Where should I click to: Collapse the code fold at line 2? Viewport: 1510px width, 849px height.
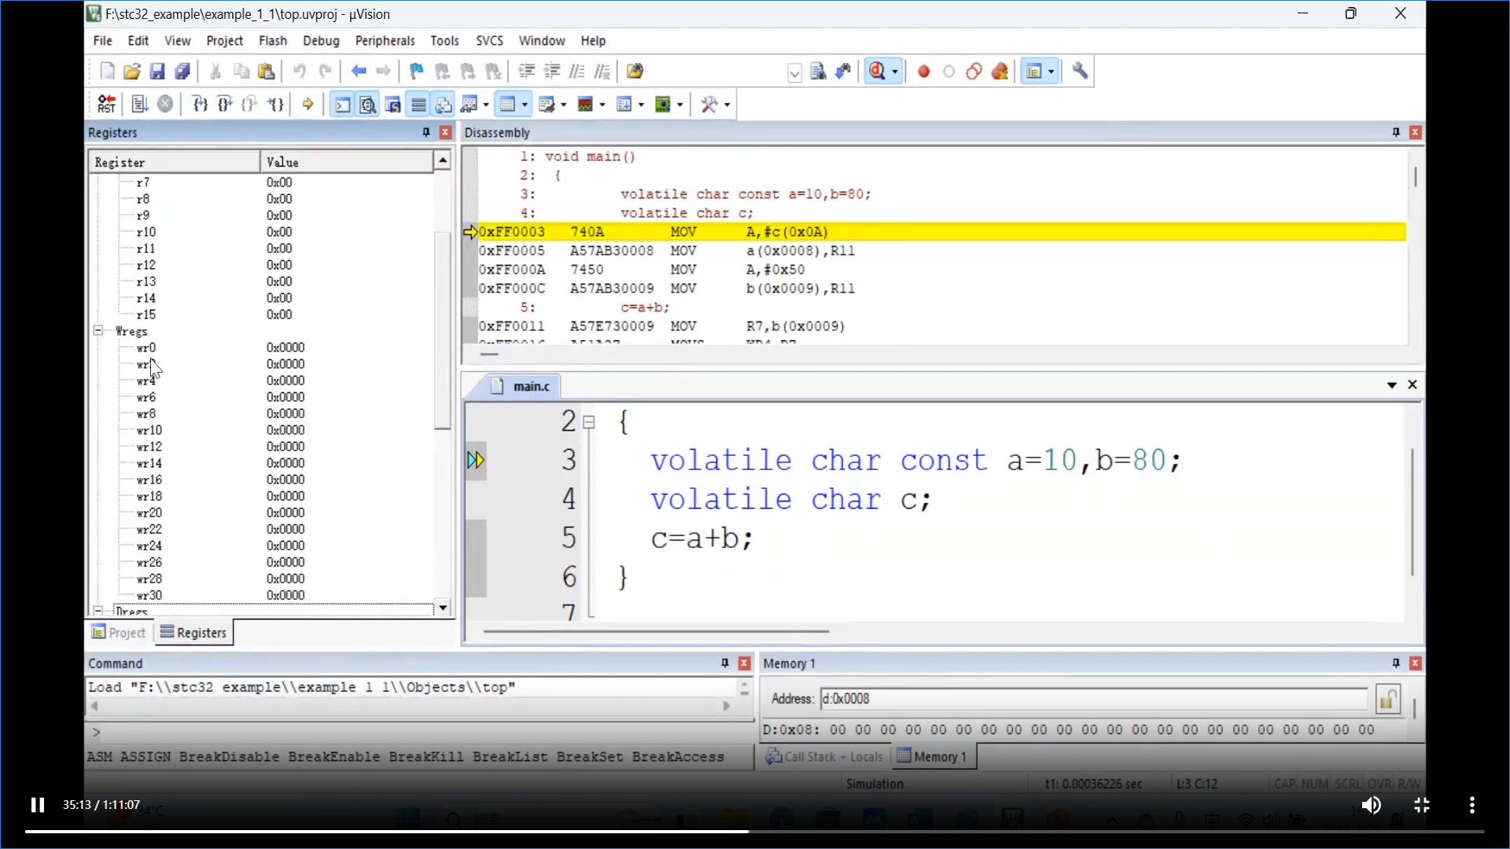tap(589, 422)
